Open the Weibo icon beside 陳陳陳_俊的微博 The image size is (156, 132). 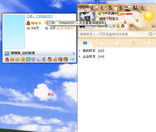click(7, 53)
